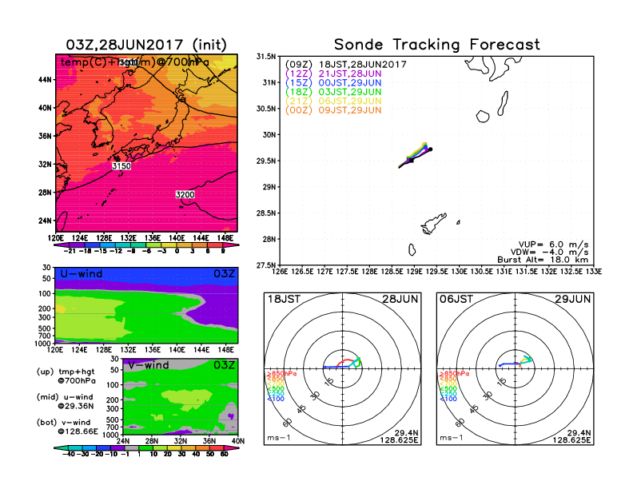Select the yellow "(21Z) 06JST,29JUN" legend entry
The height and width of the screenshot is (489, 633).
[333, 101]
